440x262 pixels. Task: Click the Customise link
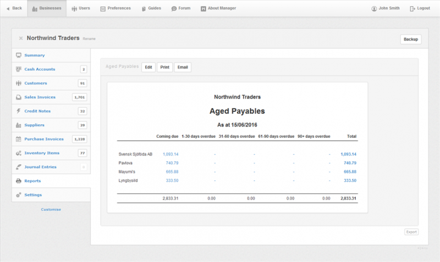[51, 209]
